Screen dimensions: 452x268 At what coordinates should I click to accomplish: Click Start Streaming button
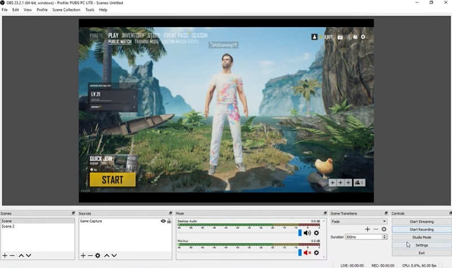coord(421,221)
